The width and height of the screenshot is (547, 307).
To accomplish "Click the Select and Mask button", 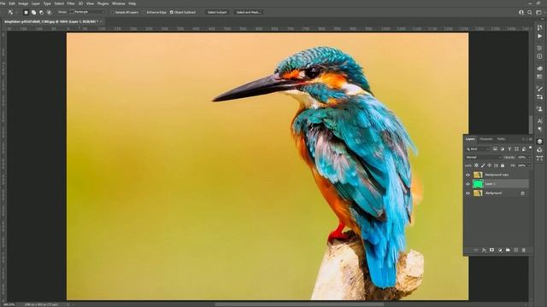I will coord(249,12).
